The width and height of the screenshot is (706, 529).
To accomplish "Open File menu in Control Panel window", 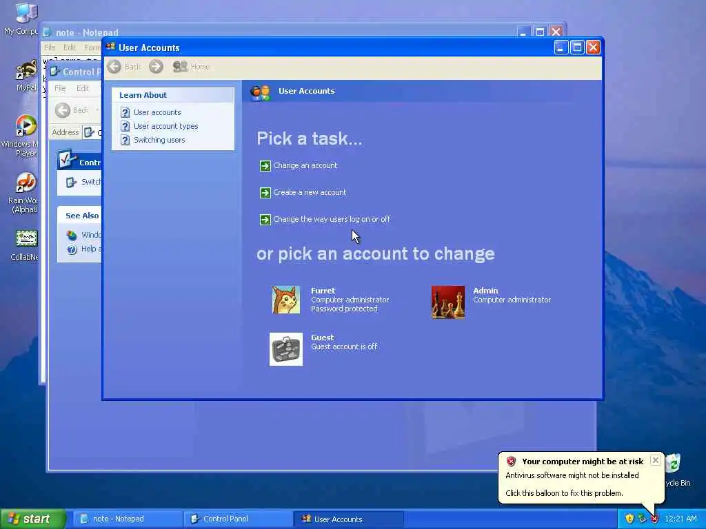I will (61, 88).
